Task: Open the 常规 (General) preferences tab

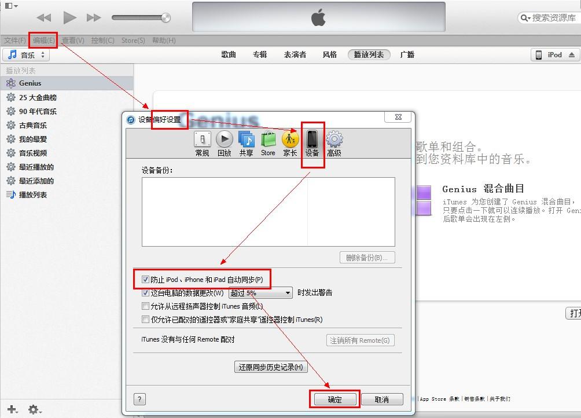Action: [x=203, y=144]
